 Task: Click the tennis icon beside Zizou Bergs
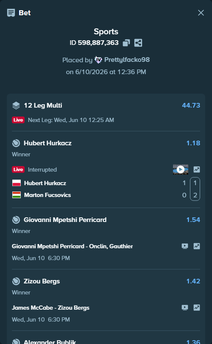pyautogui.click(x=16, y=281)
